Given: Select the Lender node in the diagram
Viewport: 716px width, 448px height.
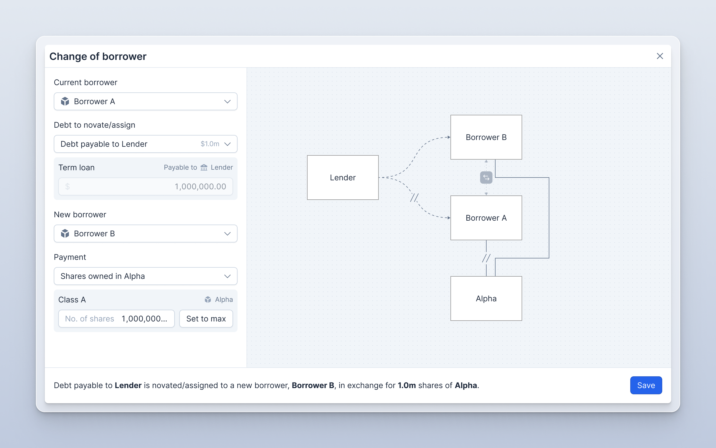Looking at the screenshot, I should tap(343, 177).
